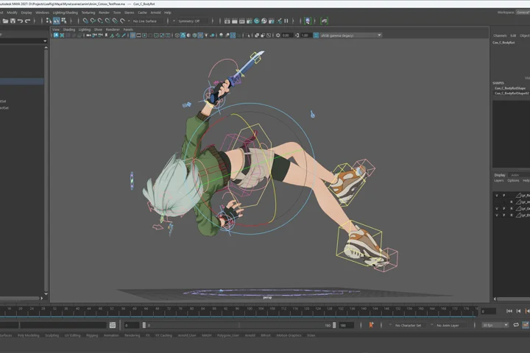Image resolution: width=530 pixels, height=353 pixels.
Task: Click the gamma icon before the 1.00 field
Action: click(x=297, y=35)
